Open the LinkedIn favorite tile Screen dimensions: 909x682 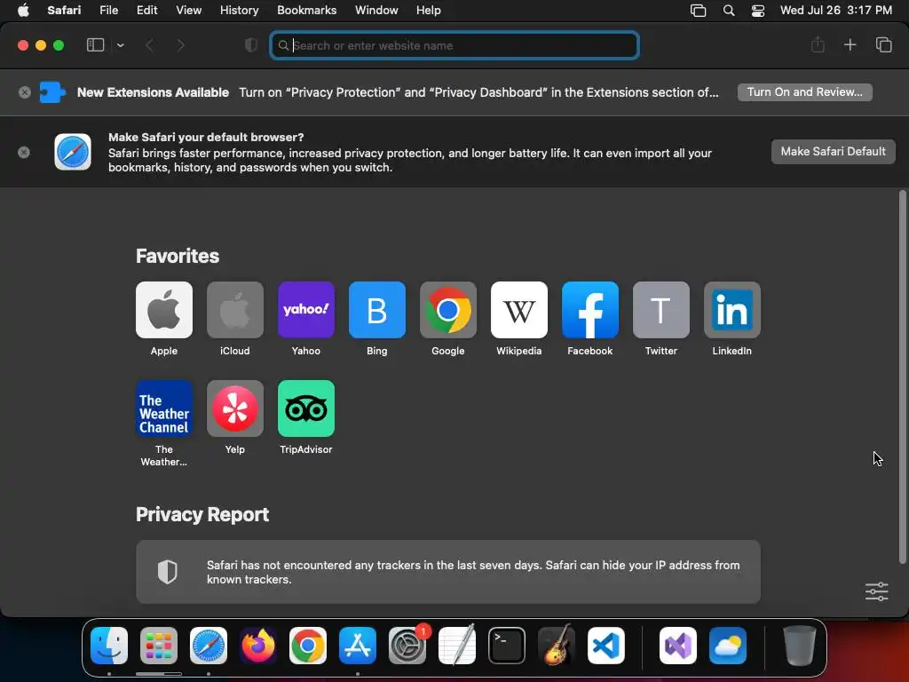point(732,310)
